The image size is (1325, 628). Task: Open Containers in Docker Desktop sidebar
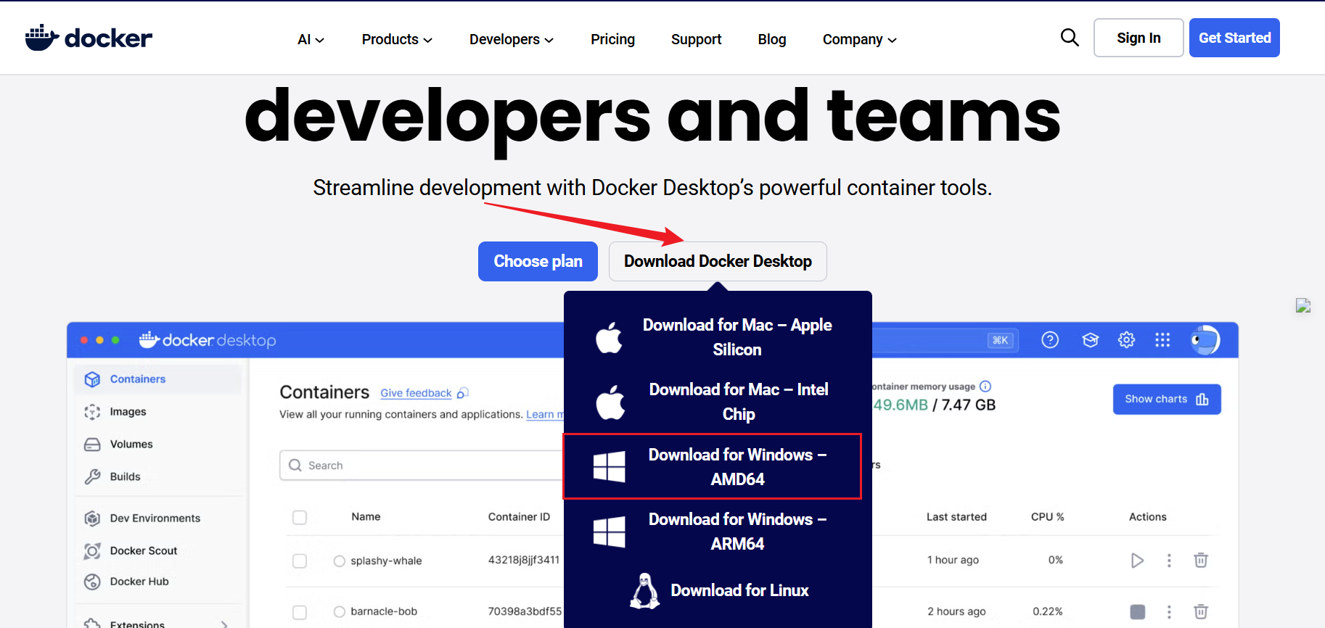157,379
